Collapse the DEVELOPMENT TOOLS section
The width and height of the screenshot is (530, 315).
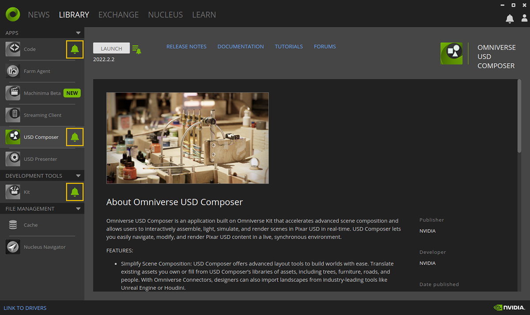pos(79,176)
